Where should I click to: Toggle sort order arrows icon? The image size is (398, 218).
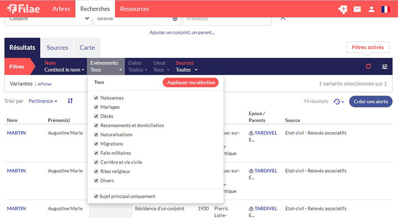pos(70,101)
